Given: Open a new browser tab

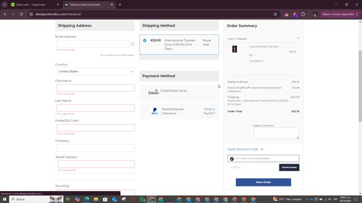Looking at the screenshot, I should (120, 5).
